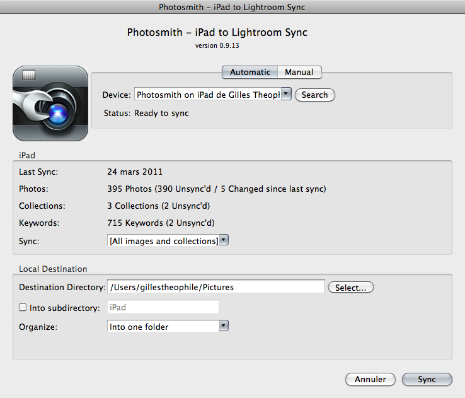Click the Annuler button
Image resolution: width=465 pixels, height=398 pixels.
pos(370,379)
